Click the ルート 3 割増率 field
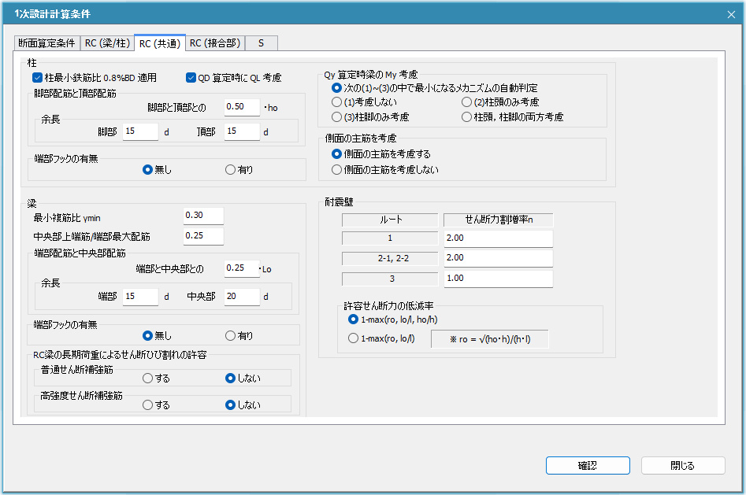The width and height of the screenshot is (746, 495). [498, 279]
